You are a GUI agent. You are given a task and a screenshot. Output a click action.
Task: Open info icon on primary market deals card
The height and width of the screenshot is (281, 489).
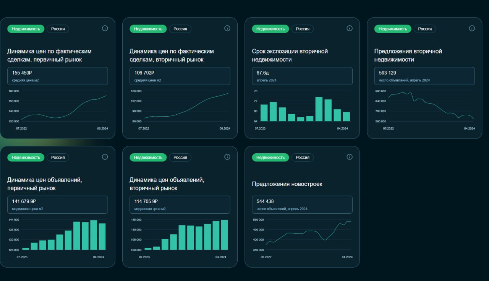point(105,28)
